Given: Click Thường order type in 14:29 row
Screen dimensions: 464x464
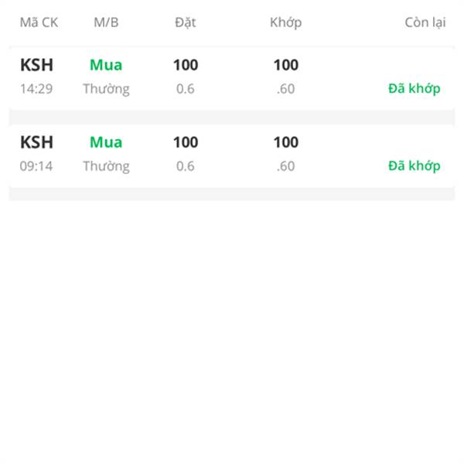Looking at the screenshot, I should pos(106,90).
